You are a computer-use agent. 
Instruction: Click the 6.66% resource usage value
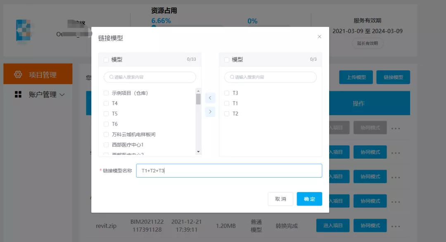[x=161, y=21]
